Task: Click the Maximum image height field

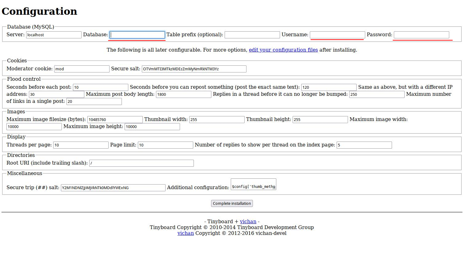Action: 152,127
